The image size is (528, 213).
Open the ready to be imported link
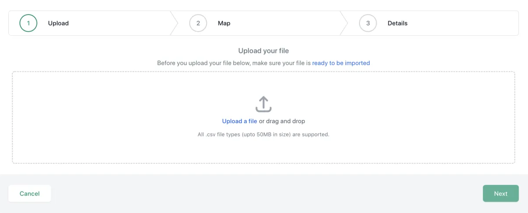(341, 63)
